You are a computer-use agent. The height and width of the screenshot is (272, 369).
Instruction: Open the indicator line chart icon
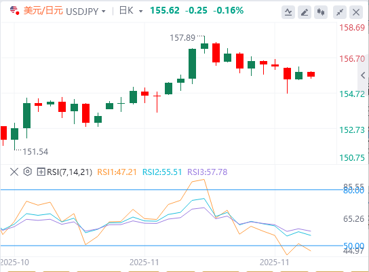point(288,12)
